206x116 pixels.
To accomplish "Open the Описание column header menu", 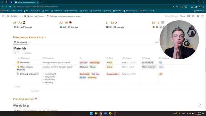I will tap(48, 58).
